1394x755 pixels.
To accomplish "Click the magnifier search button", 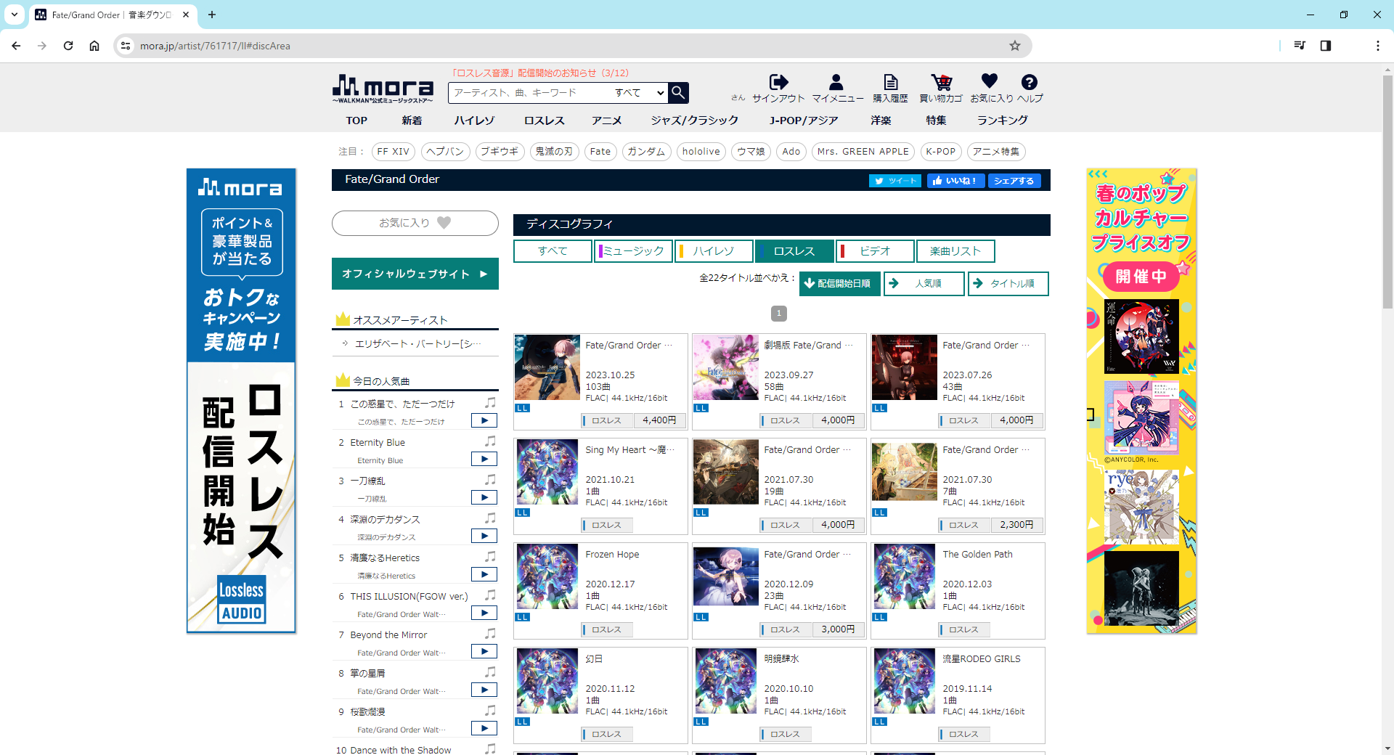I will (x=678, y=92).
